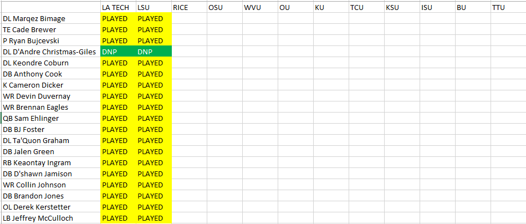Select the green DNP cell under LA TECH
This screenshot has width=526, height=224.
[118, 52]
